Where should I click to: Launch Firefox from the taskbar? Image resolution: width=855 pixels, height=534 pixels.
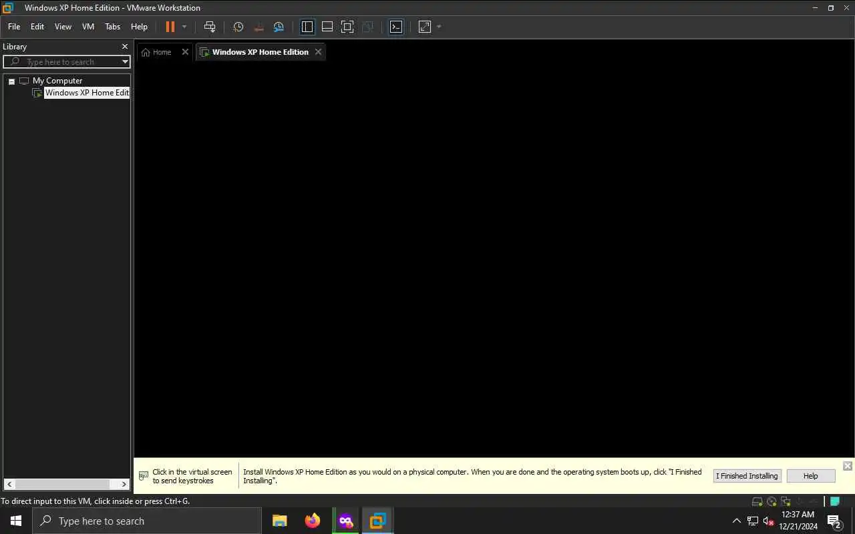[313, 521]
